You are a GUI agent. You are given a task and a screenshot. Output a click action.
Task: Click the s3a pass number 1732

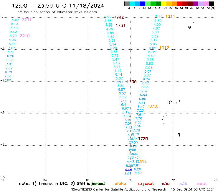(119, 17)
